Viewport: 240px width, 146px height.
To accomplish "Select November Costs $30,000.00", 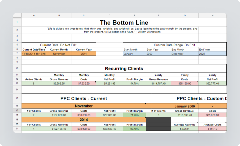I will click(84, 115).
